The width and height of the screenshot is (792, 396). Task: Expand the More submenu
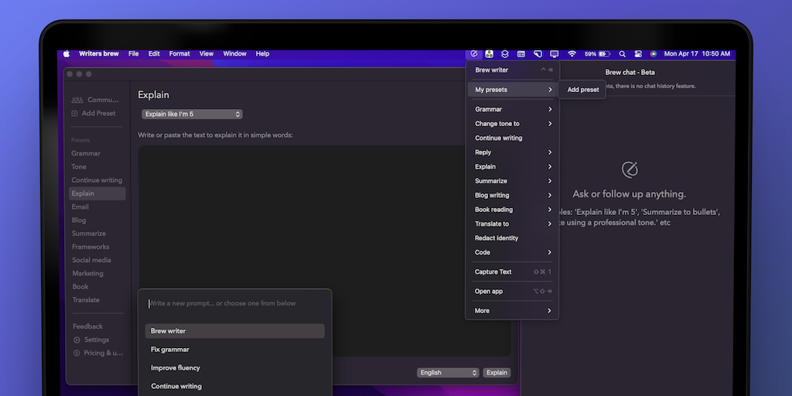click(512, 311)
